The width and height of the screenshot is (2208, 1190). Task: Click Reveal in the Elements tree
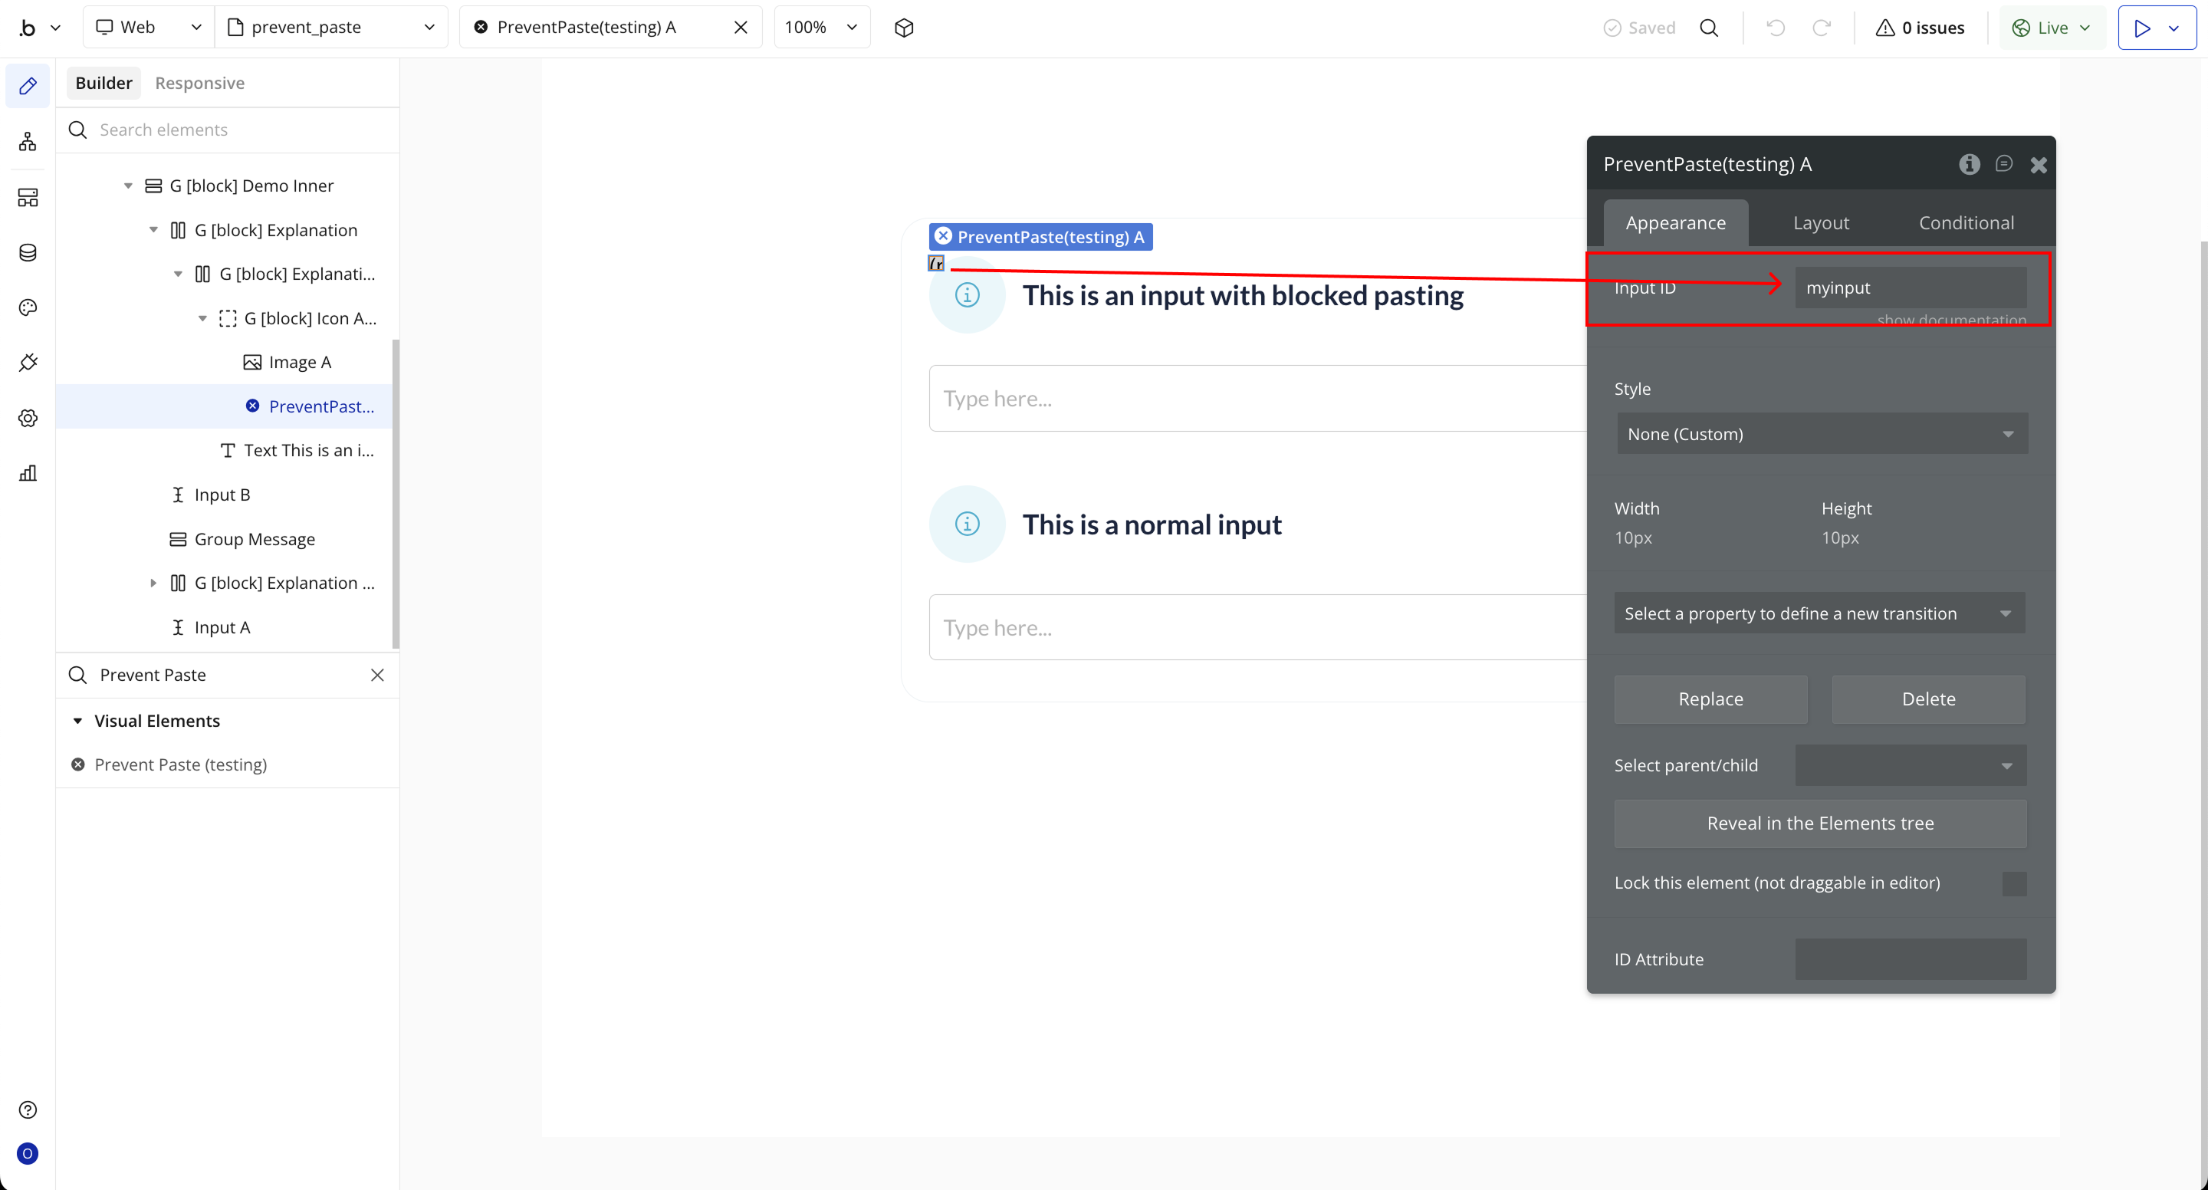(x=1820, y=823)
